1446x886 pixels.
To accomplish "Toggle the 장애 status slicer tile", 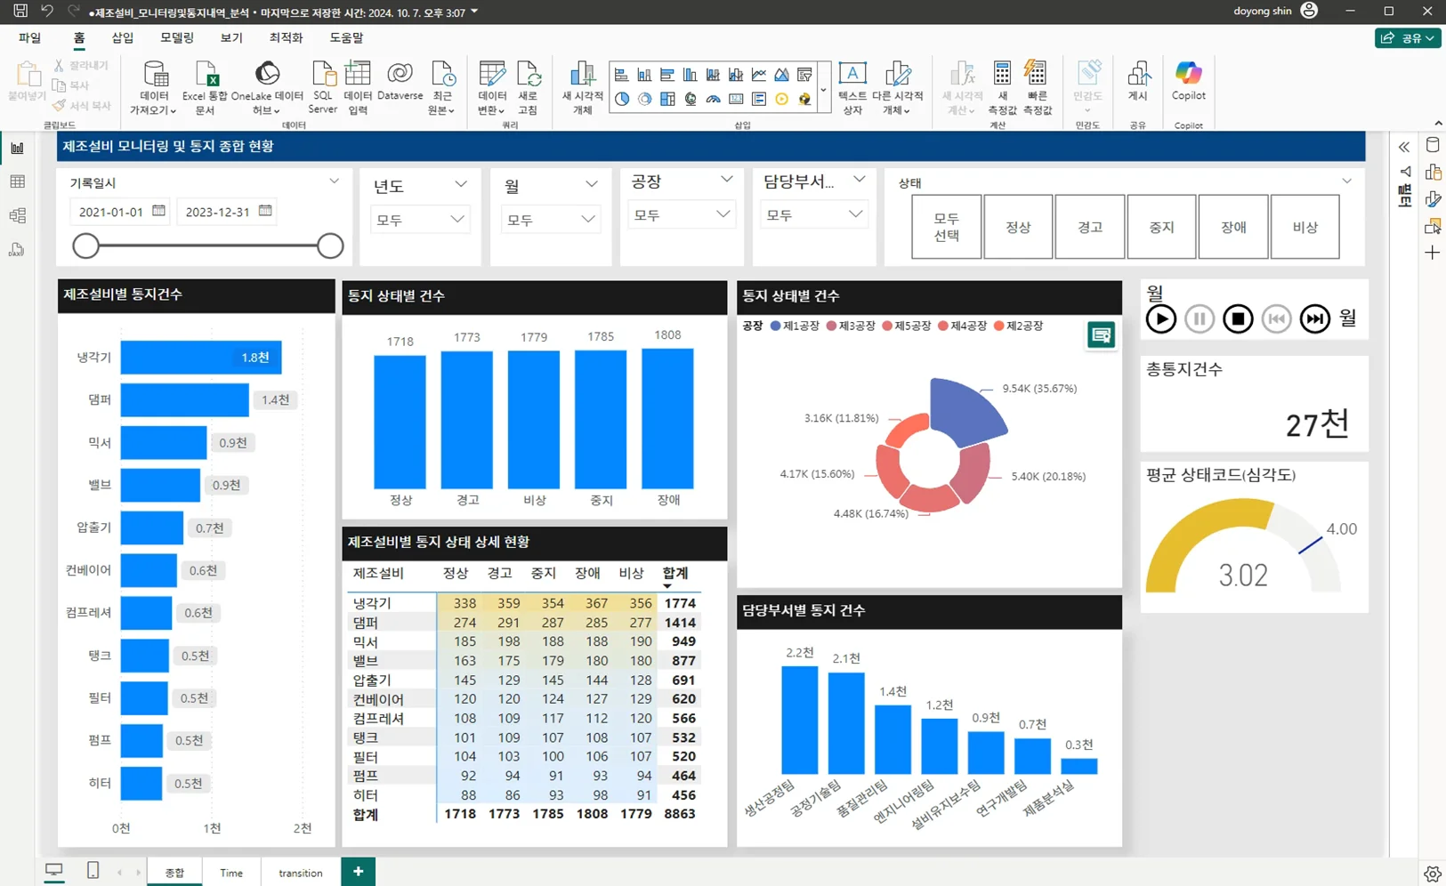I will (x=1233, y=227).
